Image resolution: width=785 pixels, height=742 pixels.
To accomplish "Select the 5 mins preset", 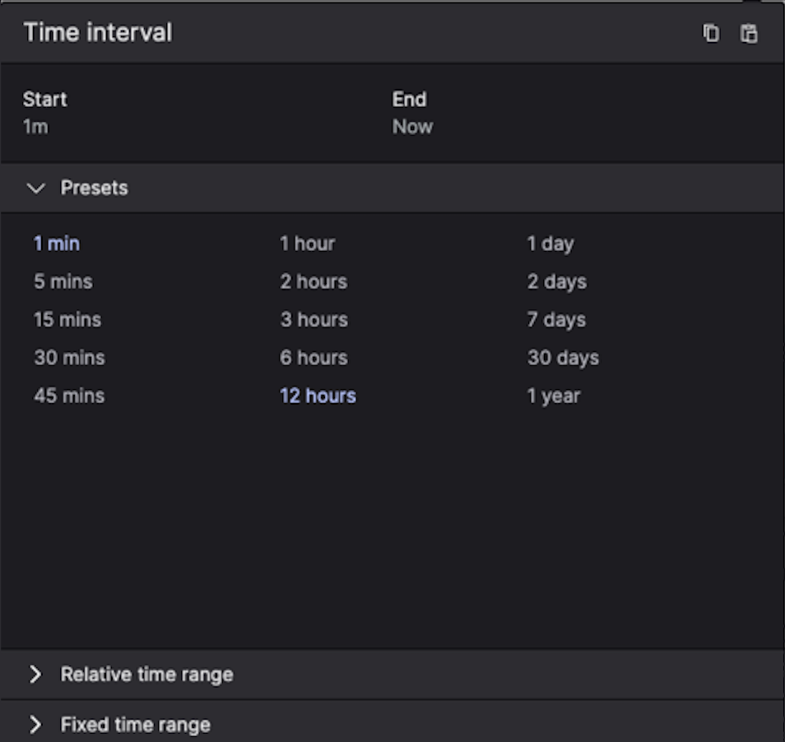I will [63, 281].
